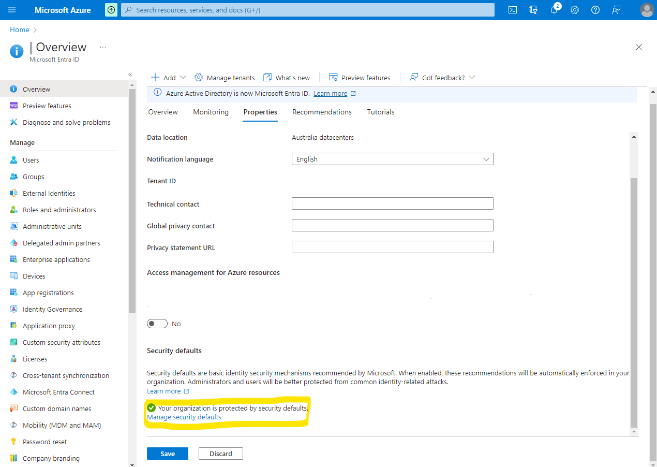
Task: Collapse the left sidebar with double chevron
Action: pyautogui.click(x=130, y=75)
